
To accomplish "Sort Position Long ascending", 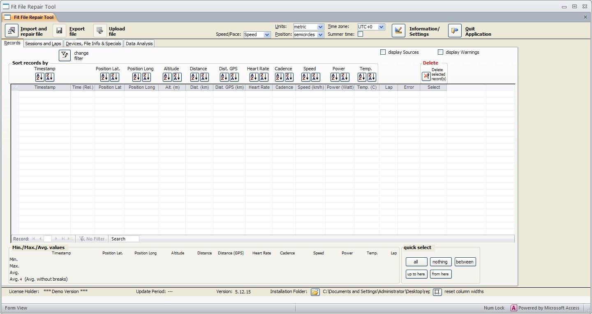I will (136, 77).
